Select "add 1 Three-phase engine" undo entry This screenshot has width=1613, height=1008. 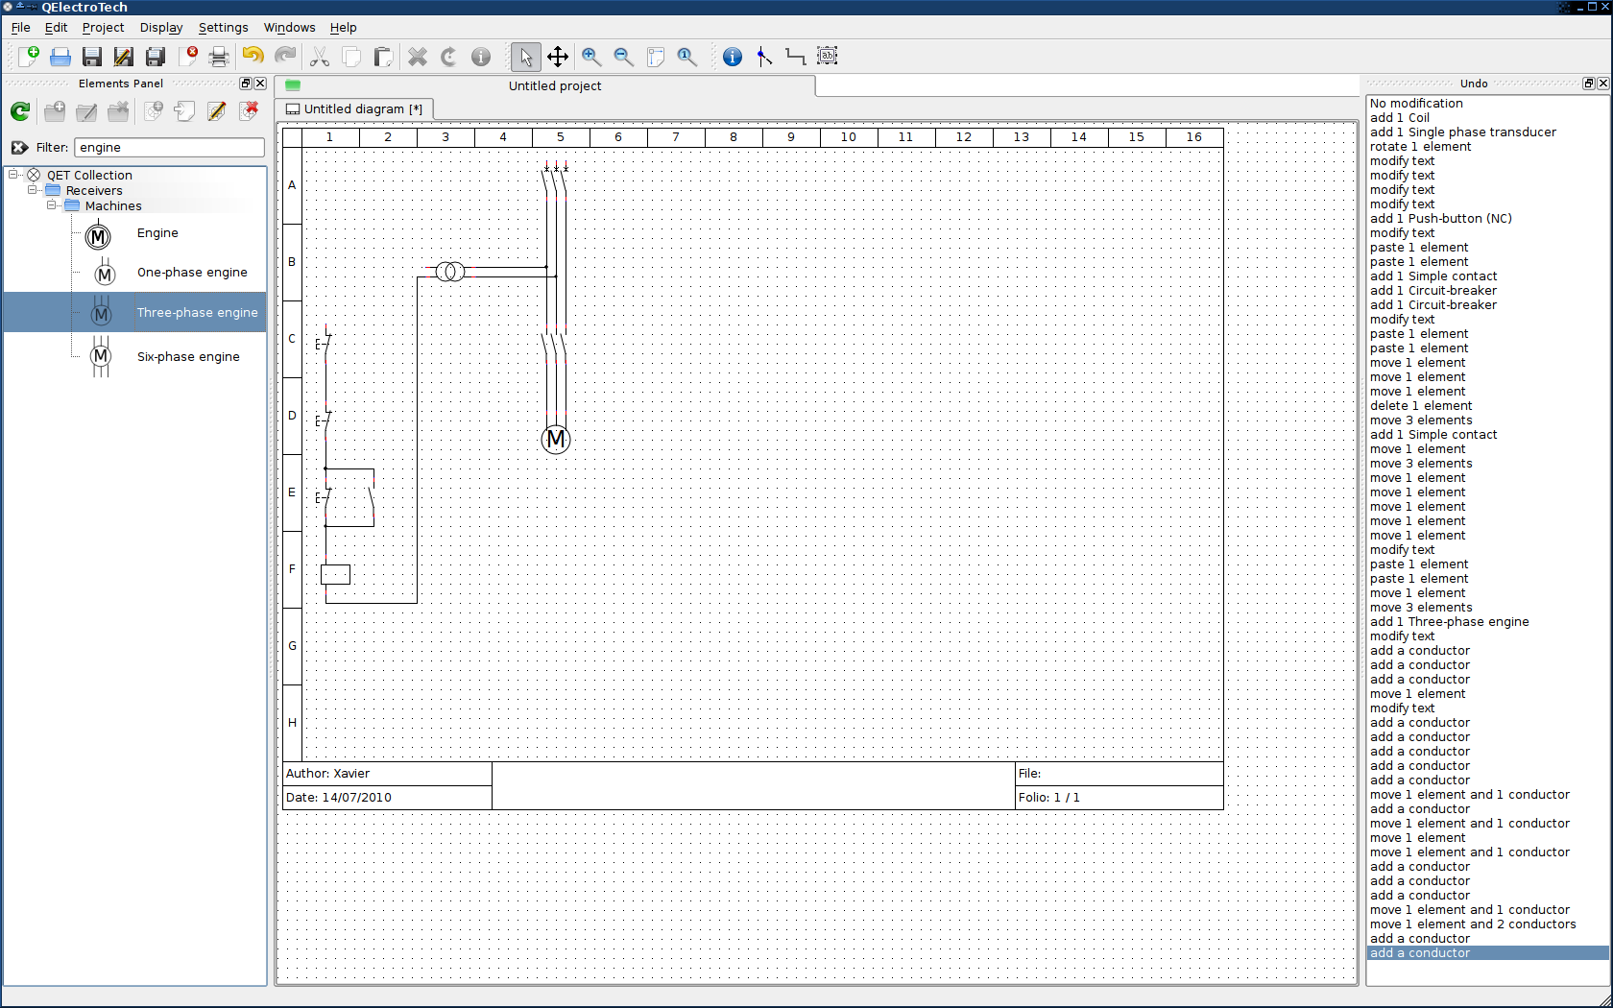[x=1468, y=622]
